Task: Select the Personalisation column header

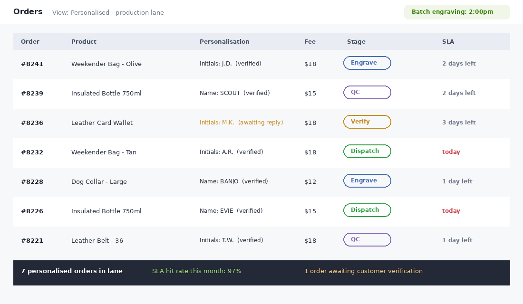Action: point(224,42)
